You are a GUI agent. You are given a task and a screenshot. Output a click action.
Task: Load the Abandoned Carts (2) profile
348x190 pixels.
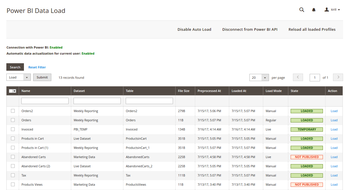[334, 166]
